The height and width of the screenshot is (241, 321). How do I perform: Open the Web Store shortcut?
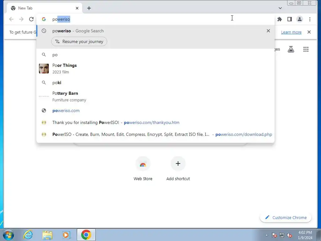tap(143, 169)
